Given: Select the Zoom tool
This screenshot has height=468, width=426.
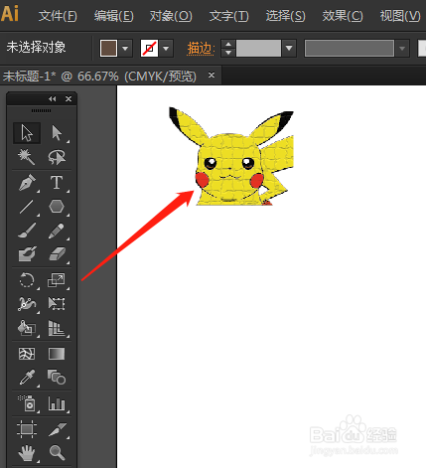Looking at the screenshot, I should [57, 453].
